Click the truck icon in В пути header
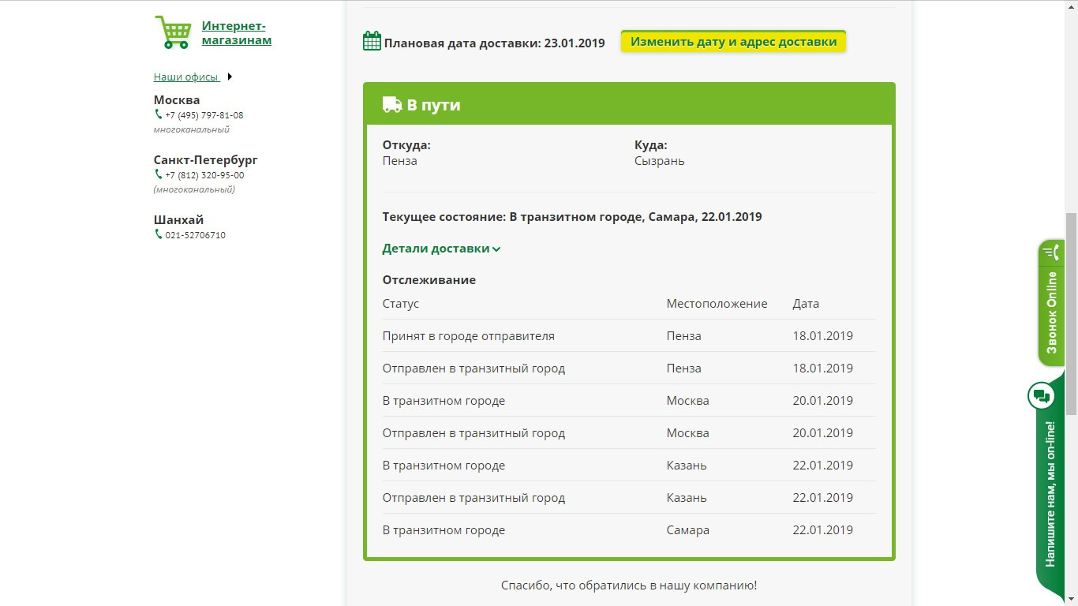The image size is (1078, 606). (x=392, y=104)
